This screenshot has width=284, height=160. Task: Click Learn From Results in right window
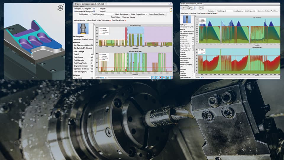coord(263,11)
